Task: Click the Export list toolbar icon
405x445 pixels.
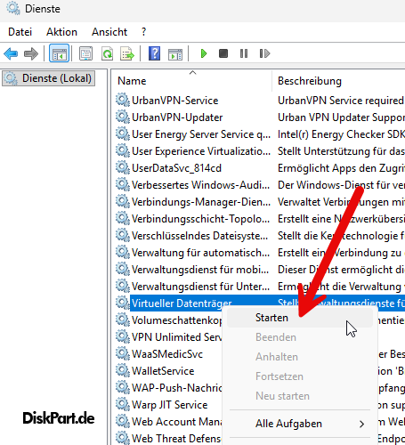Action: click(127, 53)
